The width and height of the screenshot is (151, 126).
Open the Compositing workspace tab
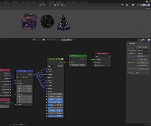point(60,2)
